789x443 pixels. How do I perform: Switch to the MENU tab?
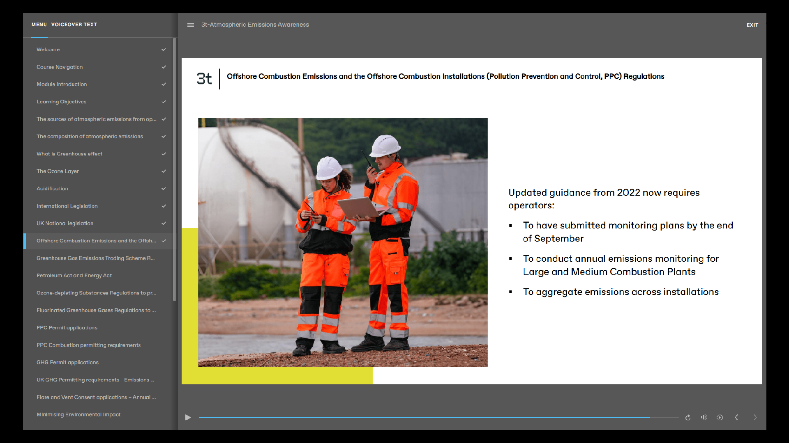[x=39, y=25]
